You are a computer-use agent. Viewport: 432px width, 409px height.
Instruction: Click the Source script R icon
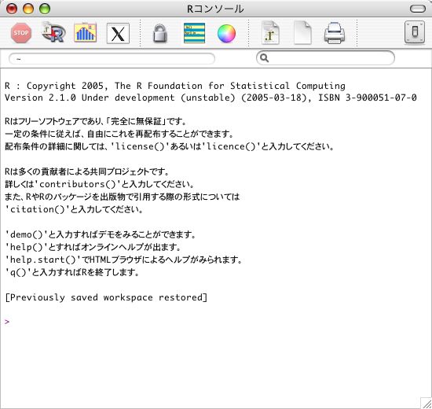click(53, 32)
